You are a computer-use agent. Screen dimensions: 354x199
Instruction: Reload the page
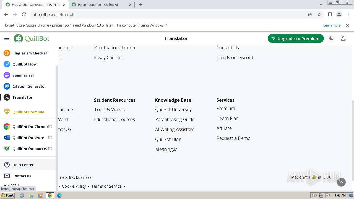[x=24, y=14]
